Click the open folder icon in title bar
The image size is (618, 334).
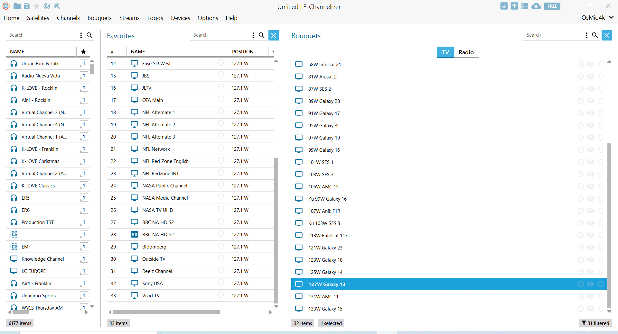coord(17,6)
